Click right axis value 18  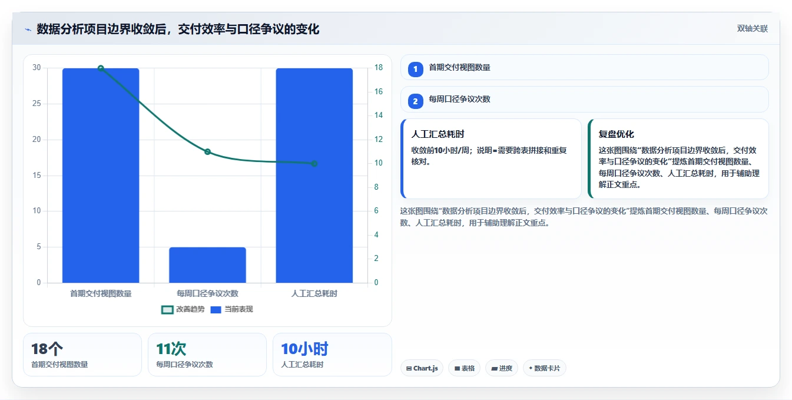point(379,68)
